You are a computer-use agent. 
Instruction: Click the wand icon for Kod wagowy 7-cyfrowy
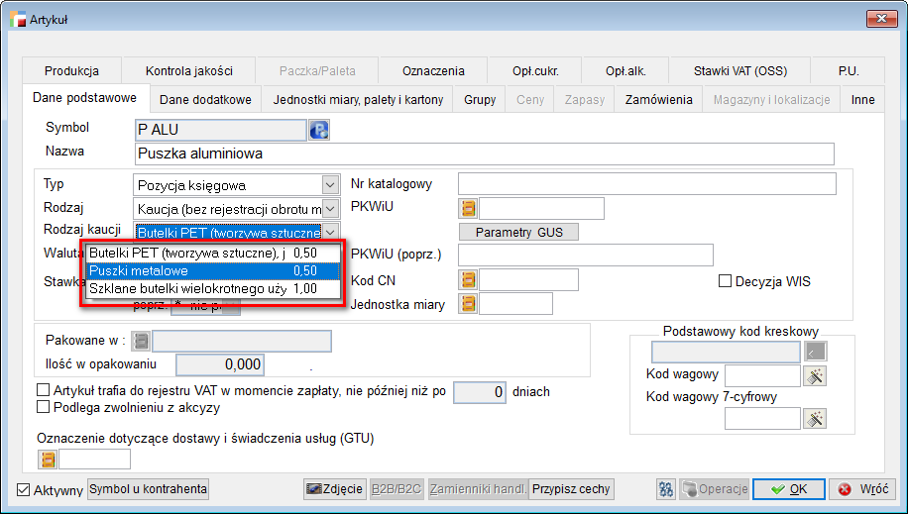click(816, 419)
